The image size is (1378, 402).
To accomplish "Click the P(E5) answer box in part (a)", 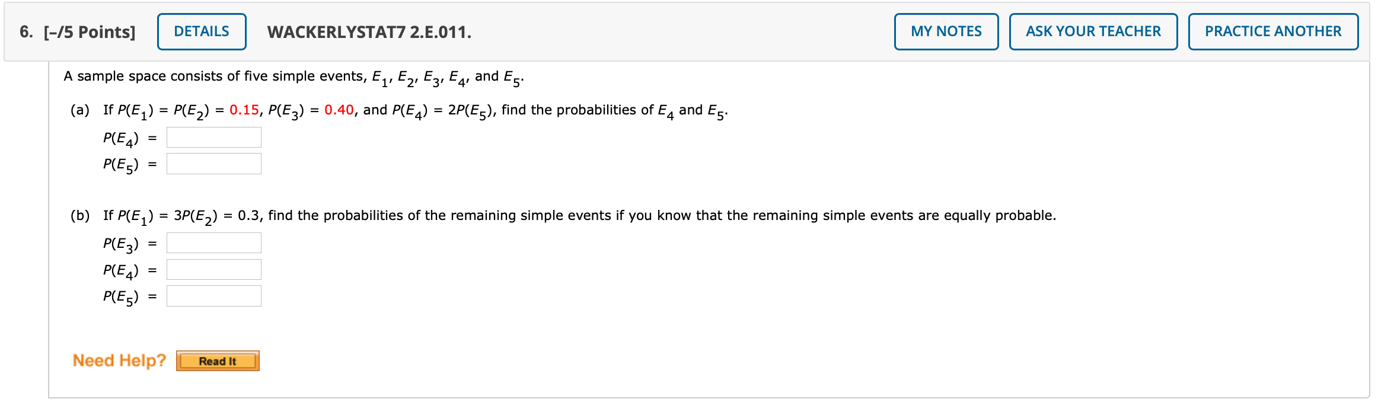I will (213, 163).
